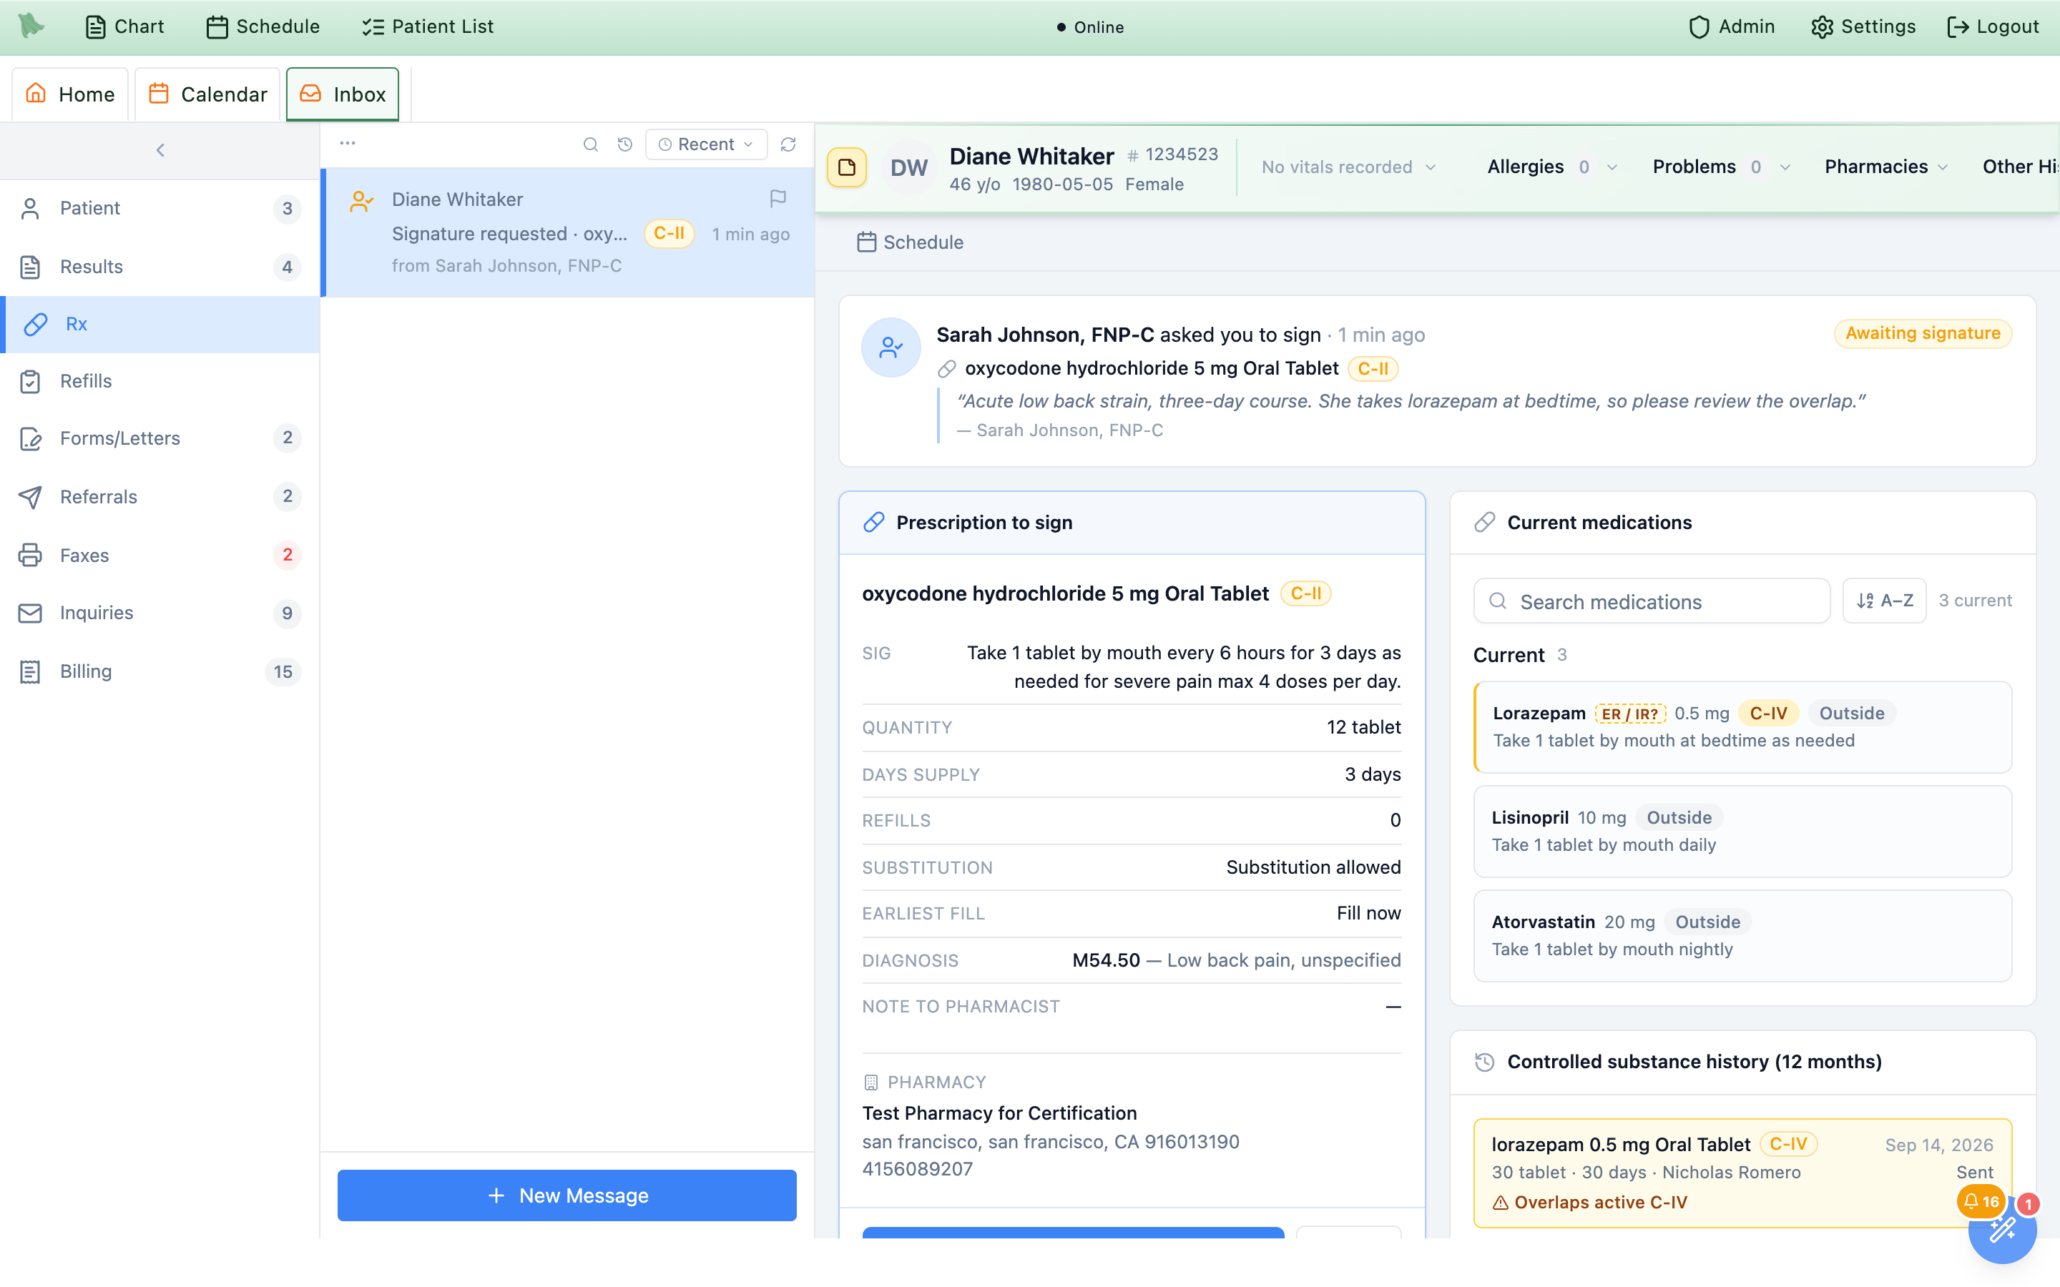Click the New Message button
2060x1287 pixels.
click(567, 1195)
